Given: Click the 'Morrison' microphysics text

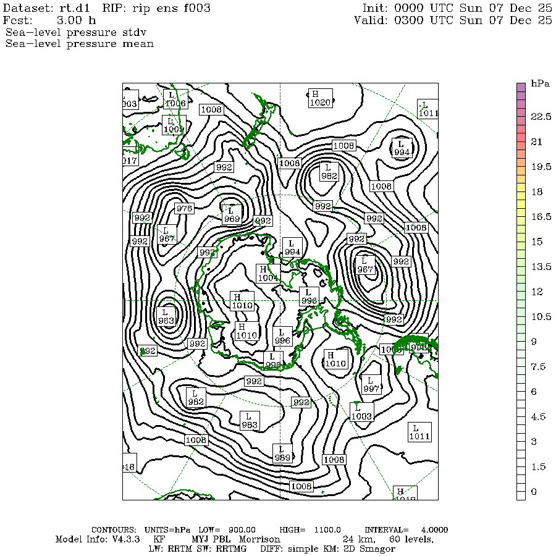Looking at the screenshot, I should 259,539.
